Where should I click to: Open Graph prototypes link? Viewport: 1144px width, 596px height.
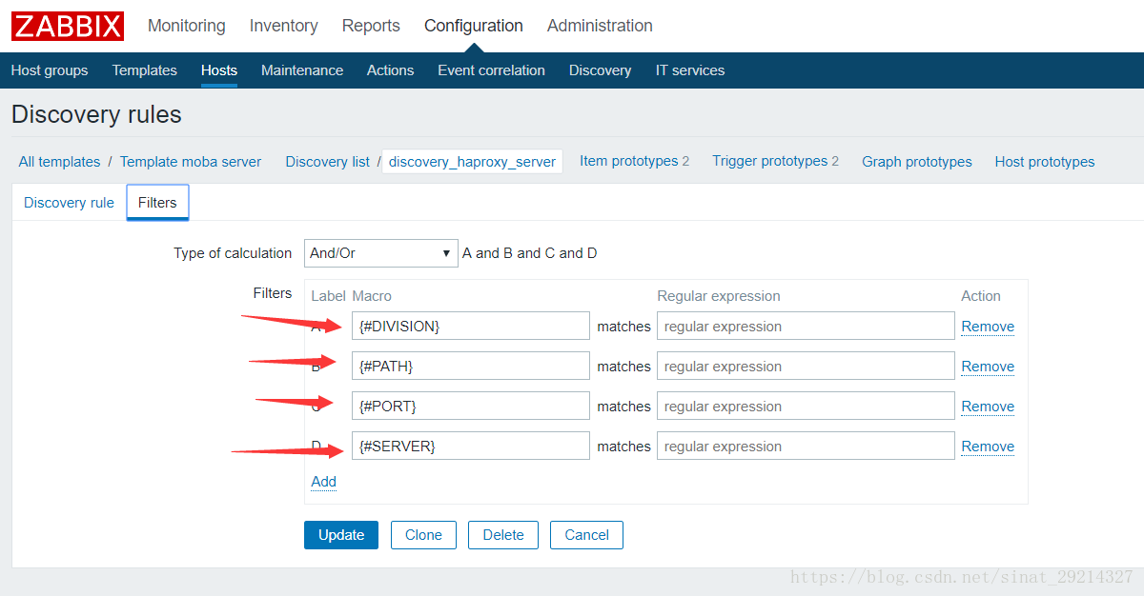pyautogui.click(x=917, y=162)
